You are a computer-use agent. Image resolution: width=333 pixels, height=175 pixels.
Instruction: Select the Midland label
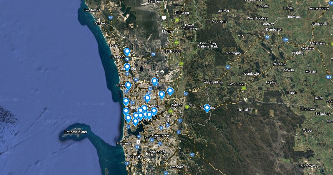pyautogui.click(x=176, y=105)
